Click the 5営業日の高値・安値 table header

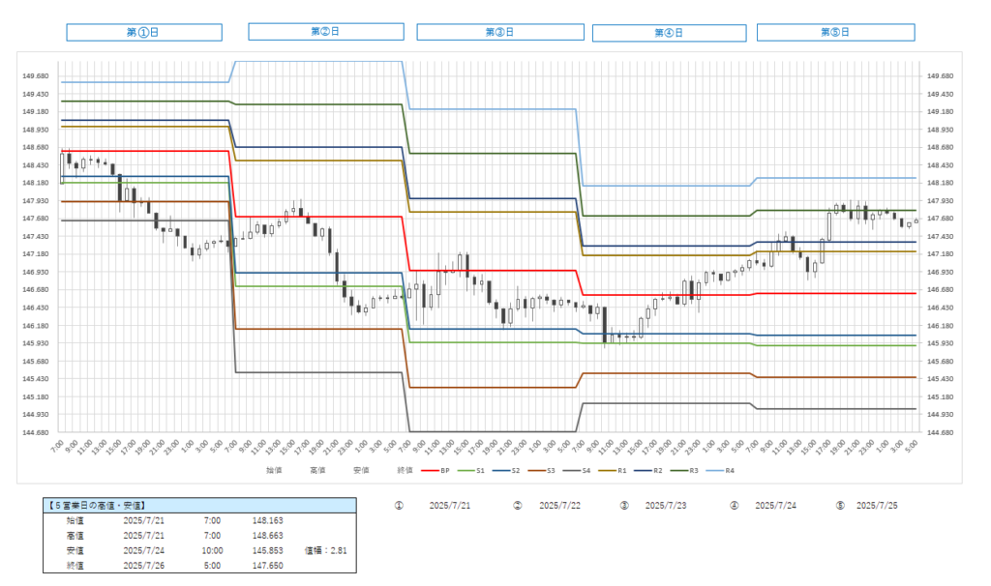[x=97, y=505]
